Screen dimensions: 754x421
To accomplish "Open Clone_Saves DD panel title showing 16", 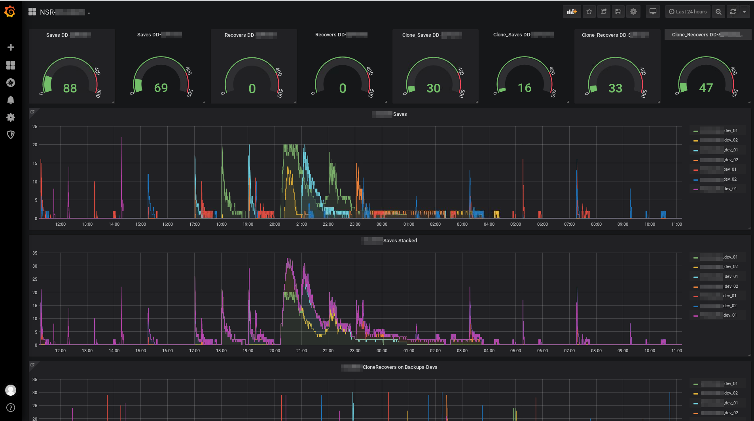I will pos(523,35).
